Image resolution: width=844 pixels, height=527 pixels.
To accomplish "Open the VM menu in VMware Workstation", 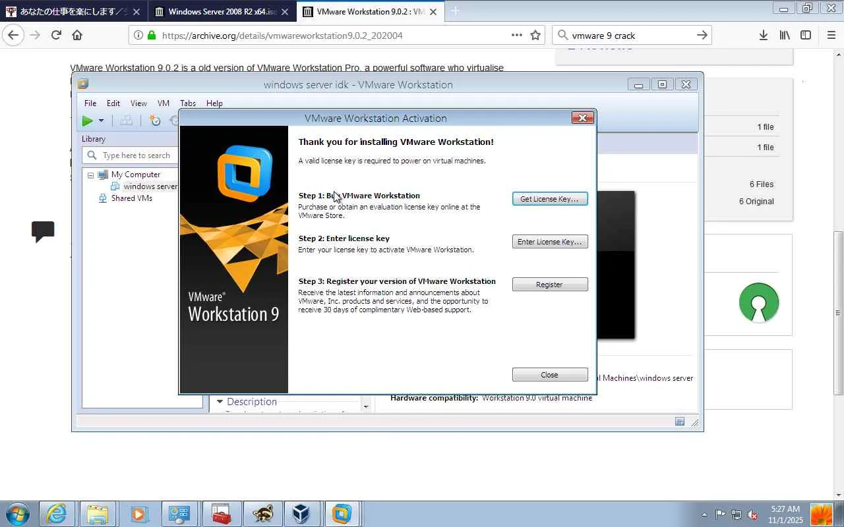I will [164, 103].
